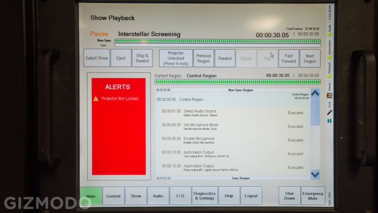Click the Audio status green indicator
Screen dimensions: 378x213
[329, 35]
